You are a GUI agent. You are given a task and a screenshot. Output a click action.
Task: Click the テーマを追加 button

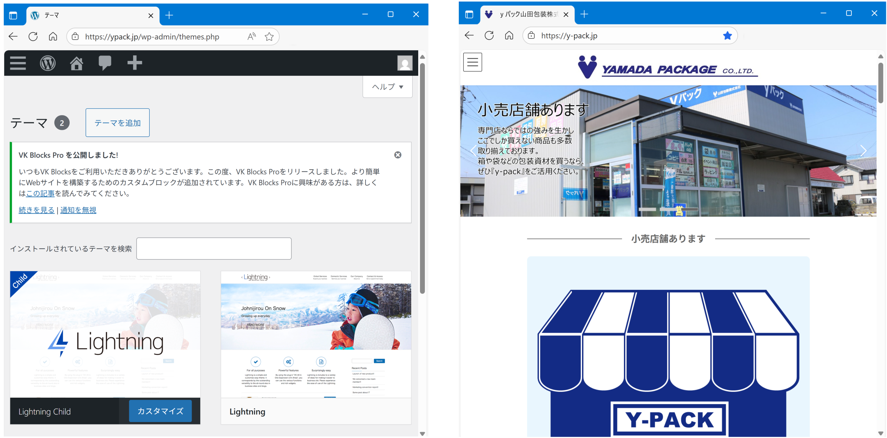[x=117, y=123]
